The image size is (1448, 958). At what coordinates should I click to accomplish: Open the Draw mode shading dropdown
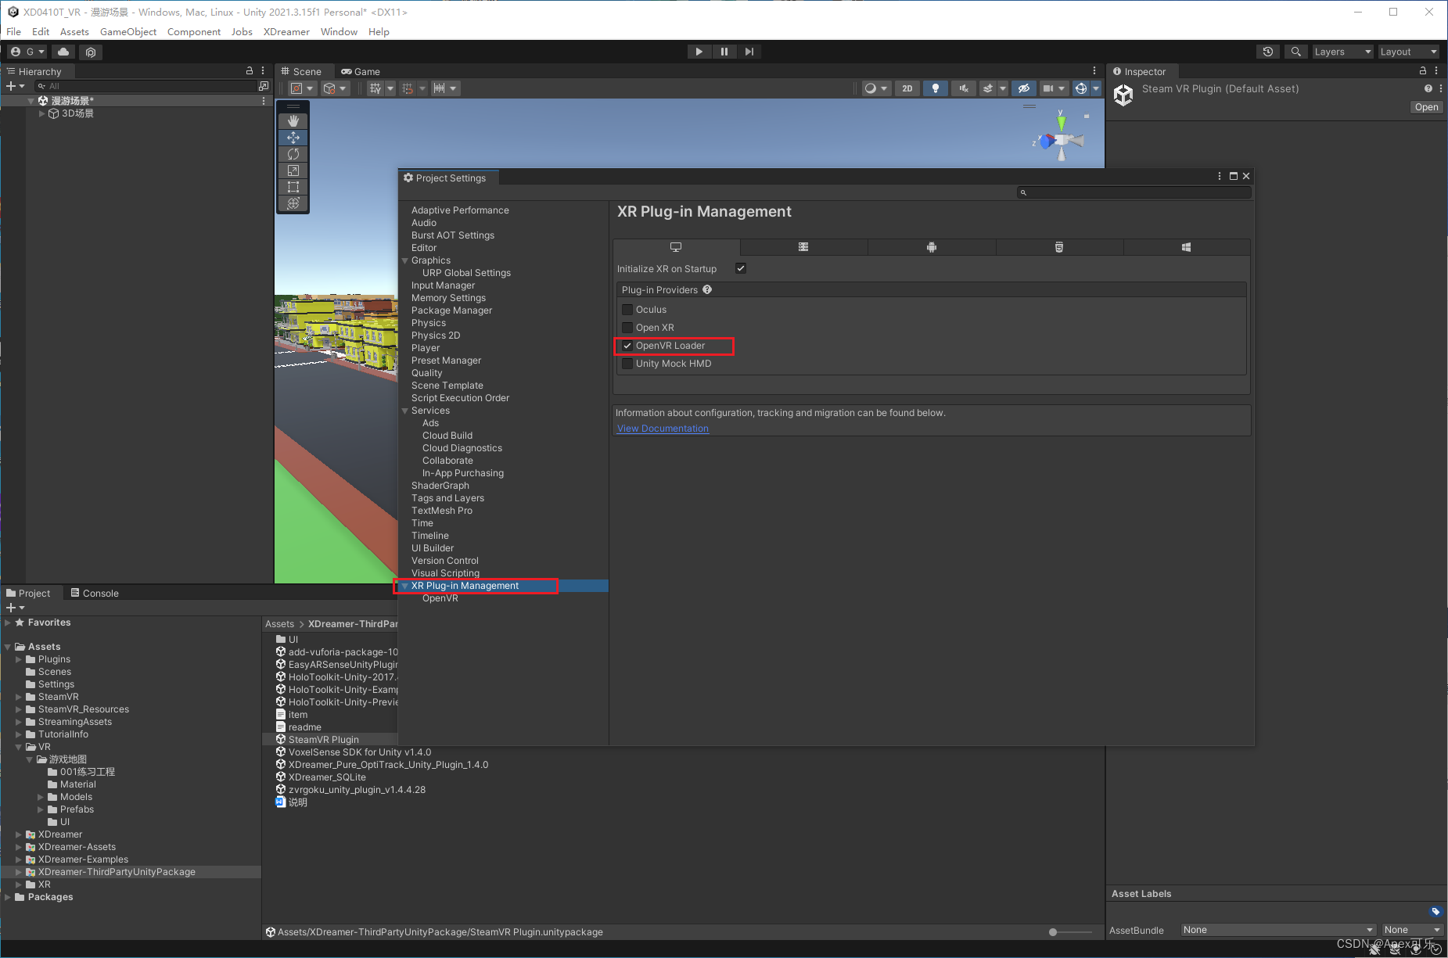point(875,88)
